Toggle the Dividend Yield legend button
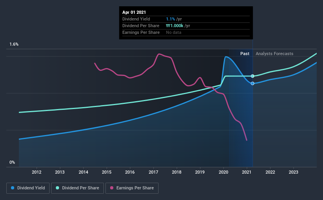Image resolution: width=323 pixels, height=200 pixels. [x=28, y=188]
